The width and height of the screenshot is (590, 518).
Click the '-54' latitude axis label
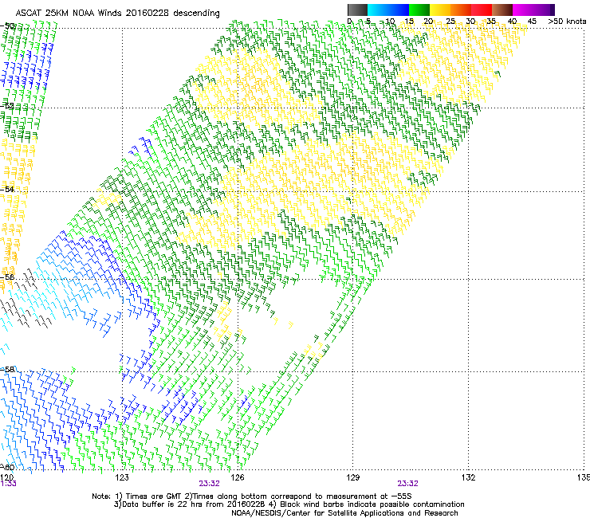click(x=7, y=189)
